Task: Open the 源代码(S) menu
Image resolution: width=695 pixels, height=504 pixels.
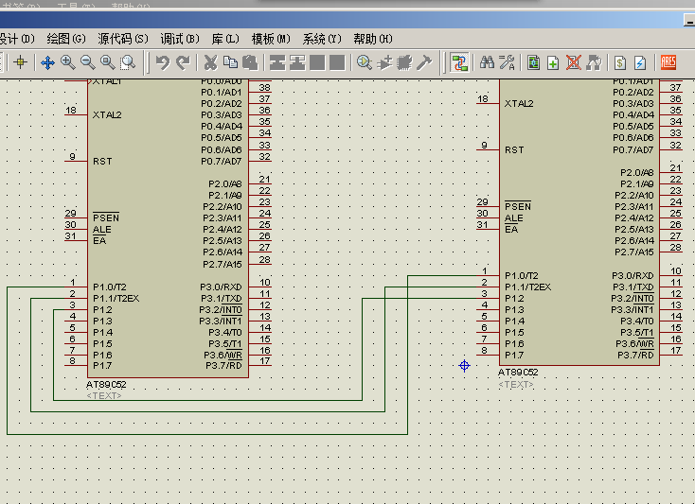Action: [x=123, y=39]
